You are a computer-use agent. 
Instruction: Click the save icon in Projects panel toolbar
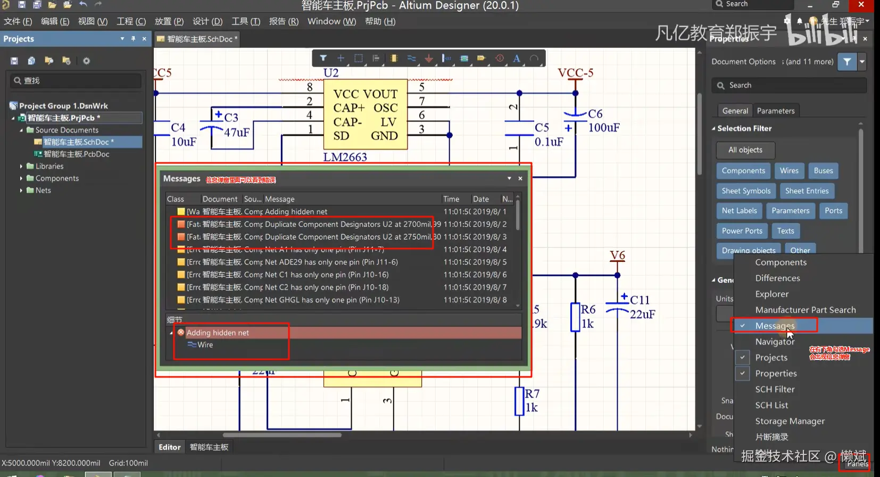14,61
